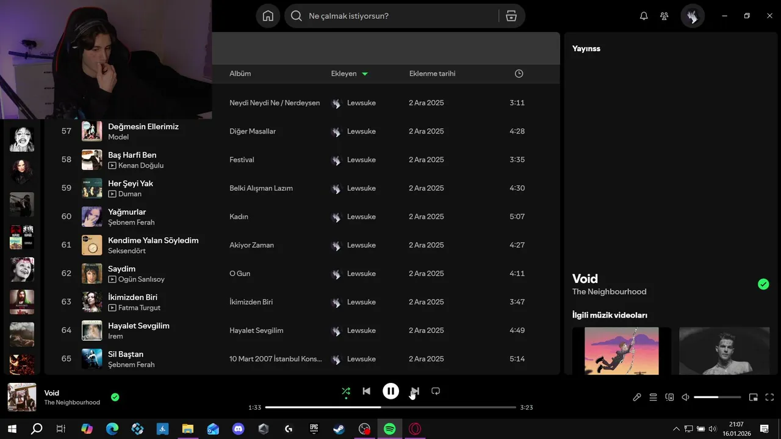Select track 'Değmesin Ellerimiz'
Image resolution: width=781 pixels, height=439 pixels.
(x=143, y=127)
